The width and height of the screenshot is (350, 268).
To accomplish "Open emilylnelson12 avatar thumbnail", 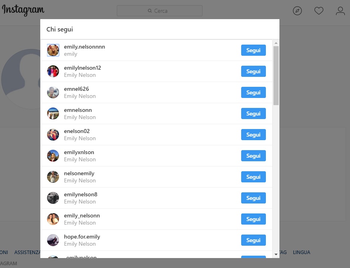I will pos(53,71).
